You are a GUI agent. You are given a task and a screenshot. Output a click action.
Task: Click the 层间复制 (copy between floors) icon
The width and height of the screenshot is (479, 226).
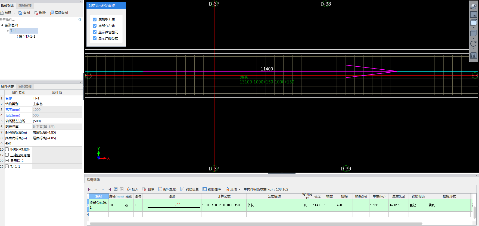tap(52, 13)
